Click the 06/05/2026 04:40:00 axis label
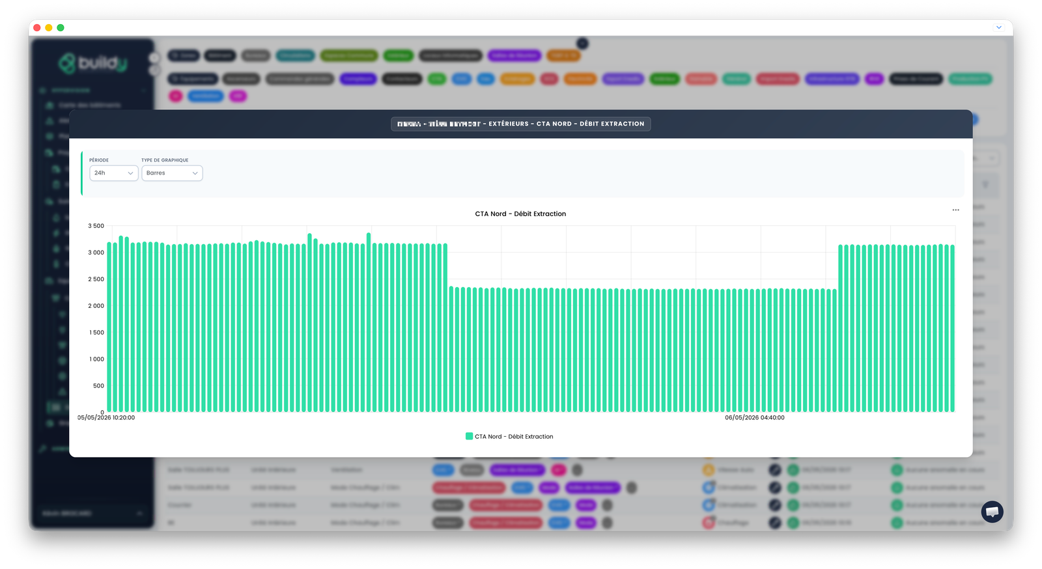Image resolution: width=1042 pixels, height=569 pixels. (754, 418)
